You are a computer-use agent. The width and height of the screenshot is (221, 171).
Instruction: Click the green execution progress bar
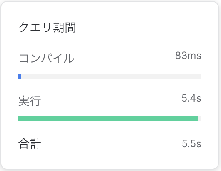108,119
